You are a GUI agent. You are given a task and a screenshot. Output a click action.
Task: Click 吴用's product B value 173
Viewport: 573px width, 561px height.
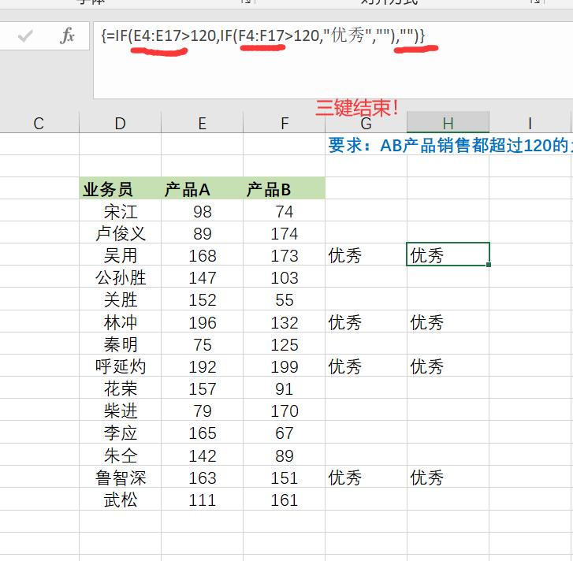(x=285, y=255)
